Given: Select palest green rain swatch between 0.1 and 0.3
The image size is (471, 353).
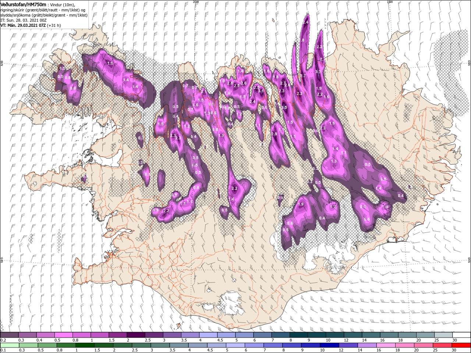Looking at the screenshot, I should [x=10, y=345].
